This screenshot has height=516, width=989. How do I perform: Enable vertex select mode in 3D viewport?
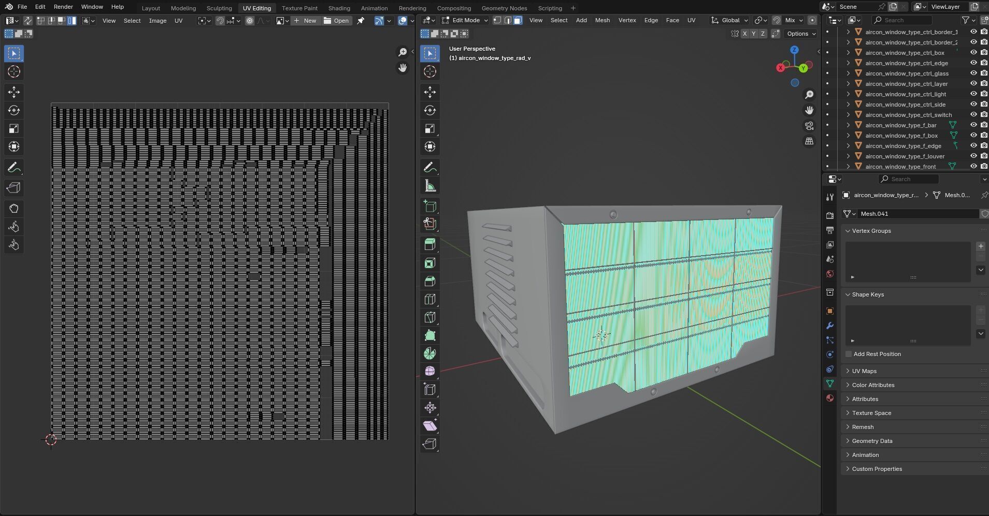pos(497,20)
